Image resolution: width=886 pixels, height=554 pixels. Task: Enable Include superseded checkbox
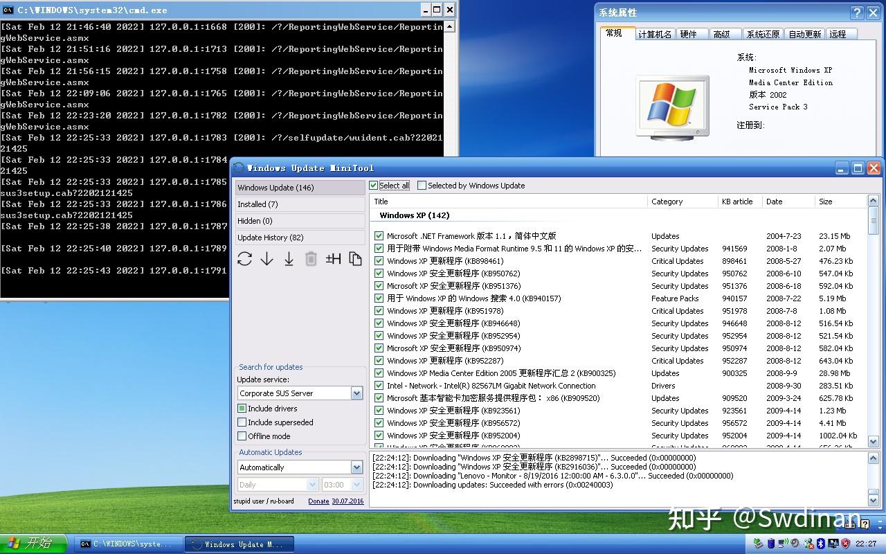click(242, 422)
